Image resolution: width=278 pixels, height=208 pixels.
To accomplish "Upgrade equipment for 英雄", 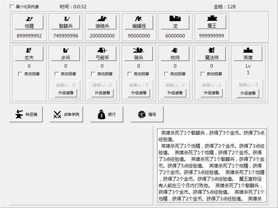I will point(248,93).
